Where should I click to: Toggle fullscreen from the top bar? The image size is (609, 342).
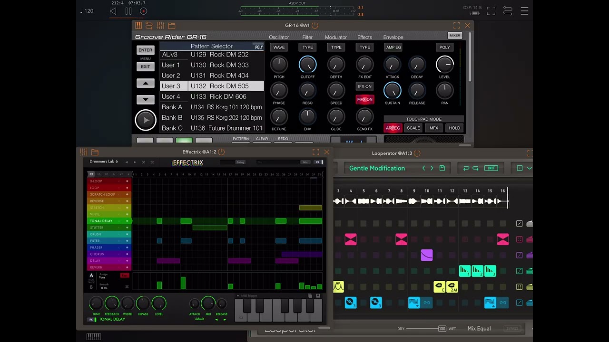[491, 11]
